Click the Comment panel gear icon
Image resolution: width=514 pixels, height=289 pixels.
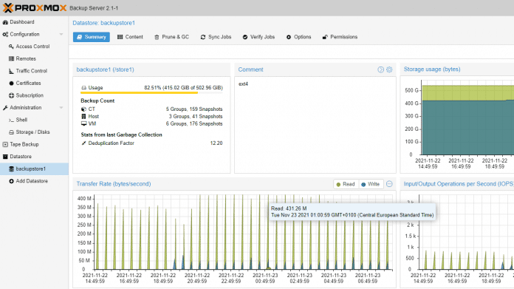pyautogui.click(x=389, y=69)
